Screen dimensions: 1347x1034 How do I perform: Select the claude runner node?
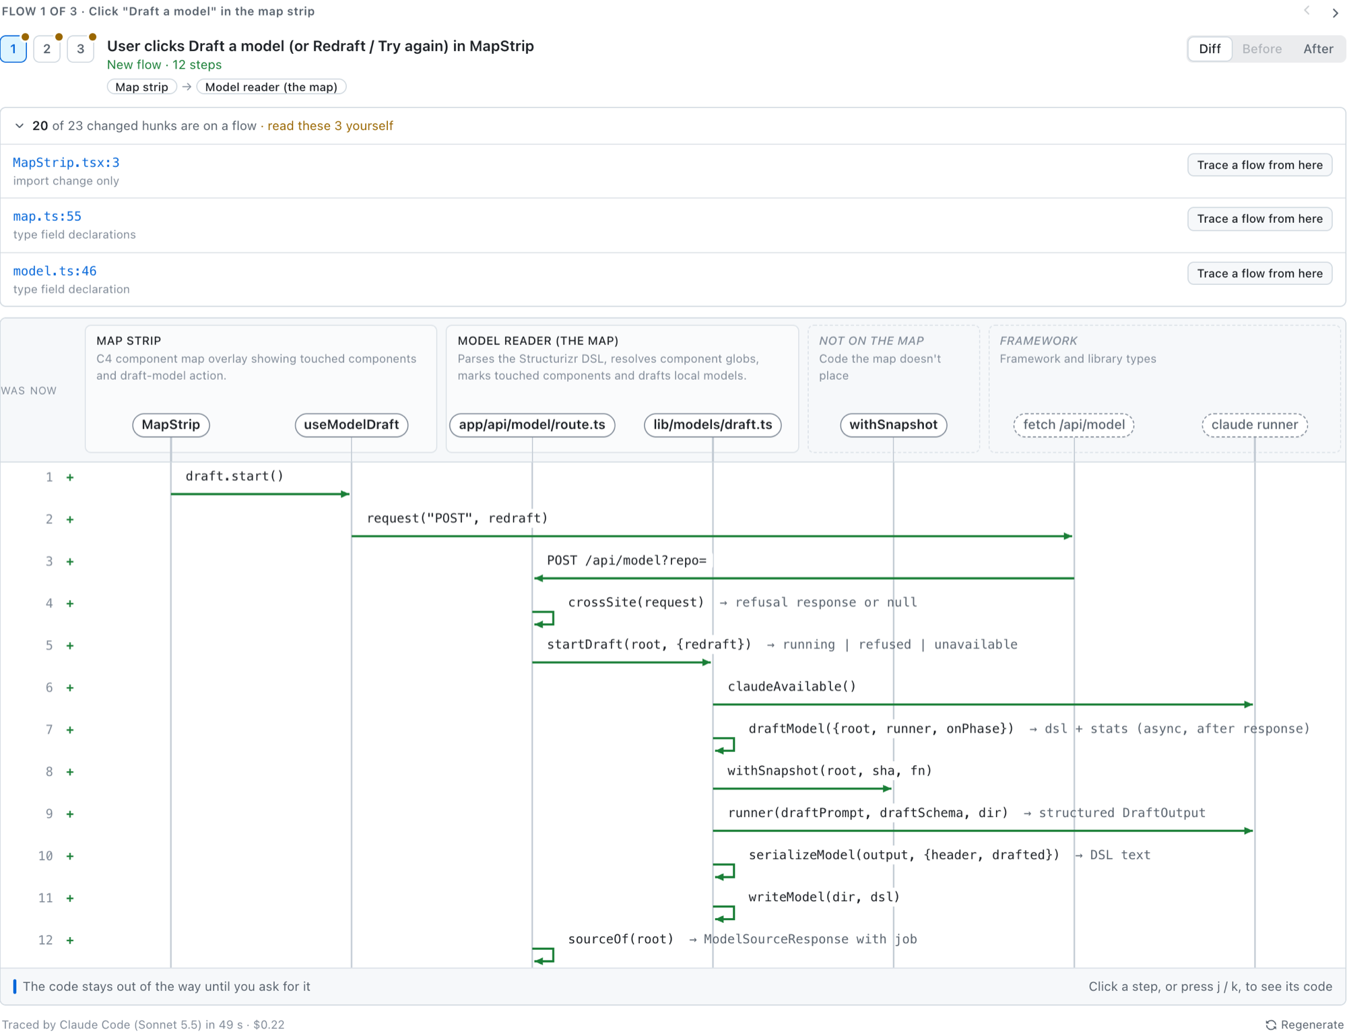tap(1255, 425)
